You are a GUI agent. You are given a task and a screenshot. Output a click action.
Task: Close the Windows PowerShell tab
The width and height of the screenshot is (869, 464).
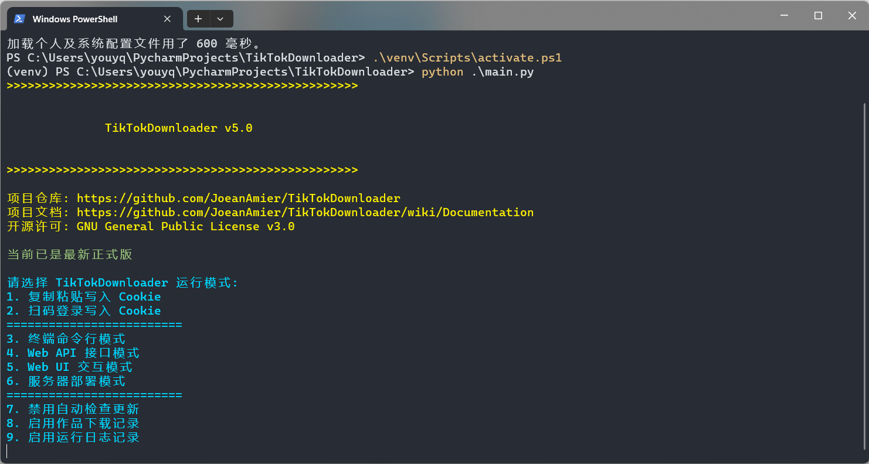tap(167, 19)
